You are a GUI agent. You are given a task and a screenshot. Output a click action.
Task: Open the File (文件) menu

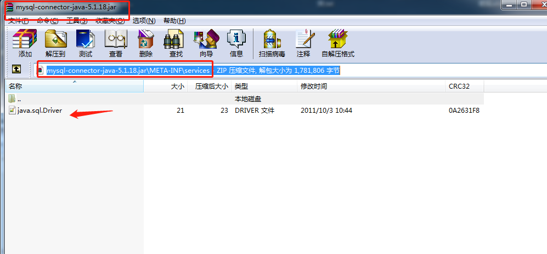[18, 21]
